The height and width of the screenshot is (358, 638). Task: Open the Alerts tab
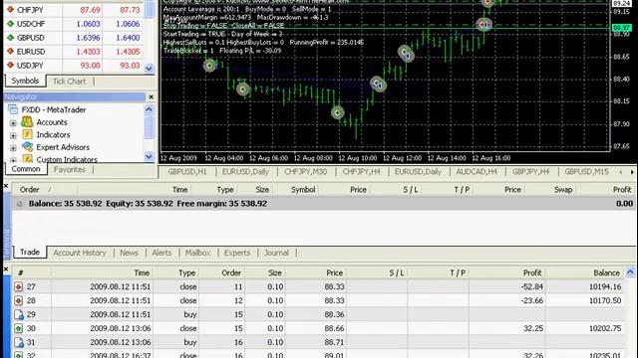(161, 253)
